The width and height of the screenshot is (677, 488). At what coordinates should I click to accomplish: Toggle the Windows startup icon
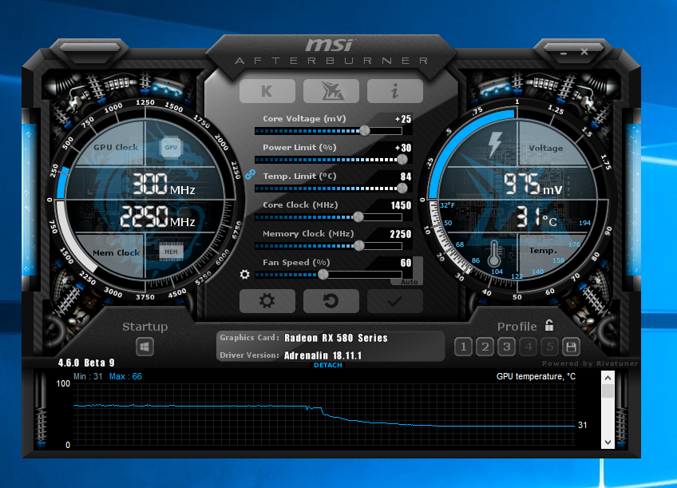(x=145, y=347)
